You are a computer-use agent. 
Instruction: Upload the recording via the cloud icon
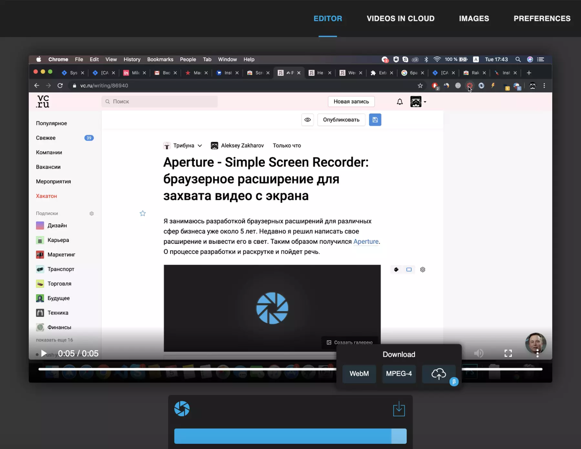pyautogui.click(x=439, y=374)
